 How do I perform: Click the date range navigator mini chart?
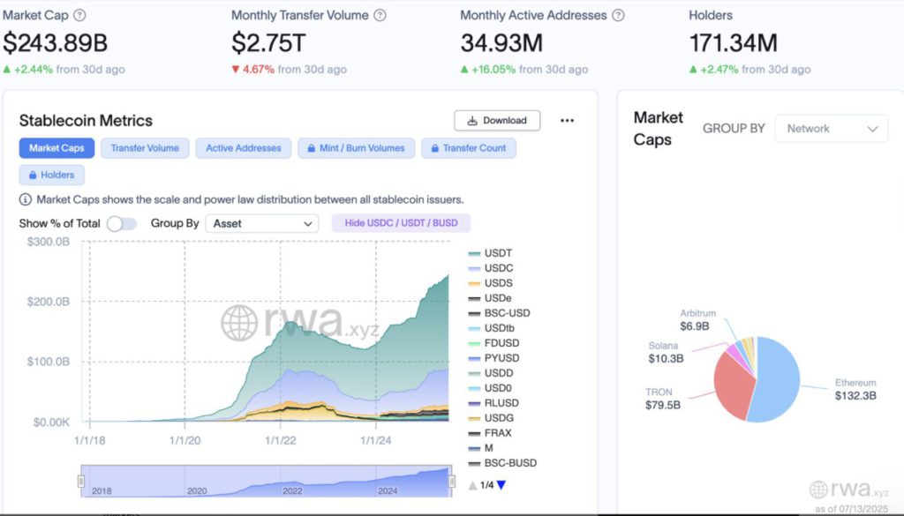267,482
